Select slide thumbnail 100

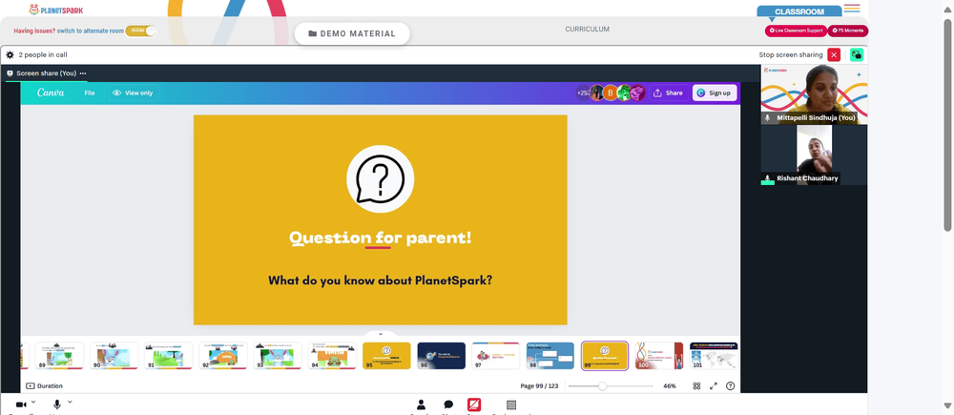tap(659, 355)
